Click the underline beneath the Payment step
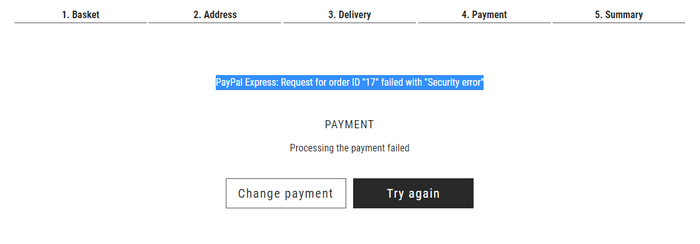The width and height of the screenshot is (700, 244). [484, 23]
